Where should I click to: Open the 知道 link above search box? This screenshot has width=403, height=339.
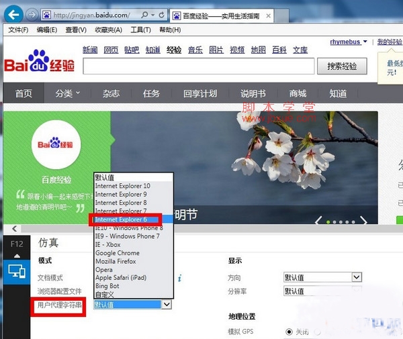tap(153, 50)
